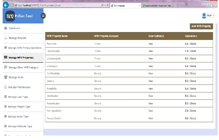Click the browser back arrow button

coord(6,5)
